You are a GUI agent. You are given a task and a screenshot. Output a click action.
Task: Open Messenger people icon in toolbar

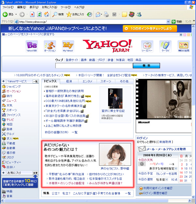[x=139, y=14]
